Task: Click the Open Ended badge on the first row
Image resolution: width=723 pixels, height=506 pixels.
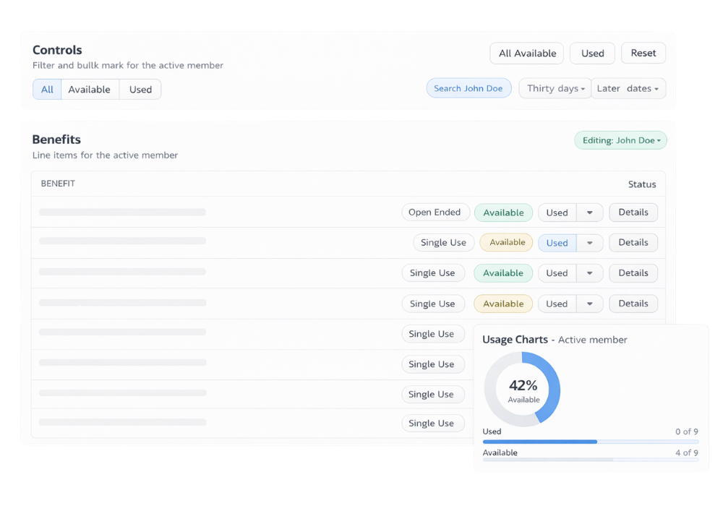Action: pyautogui.click(x=435, y=212)
